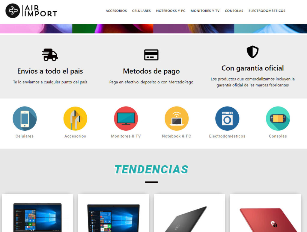Open NOTEBOOKS Y PC menu item
The height and width of the screenshot is (232, 307).
(x=171, y=11)
